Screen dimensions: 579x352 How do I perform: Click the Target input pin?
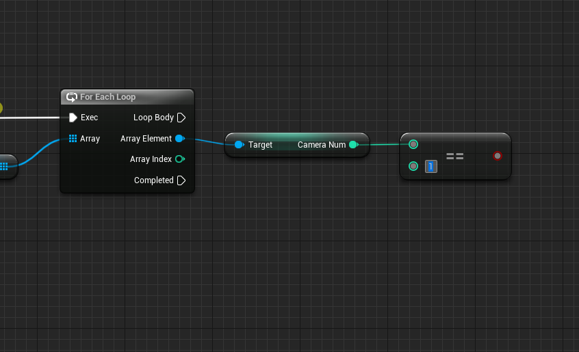click(240, 145)
